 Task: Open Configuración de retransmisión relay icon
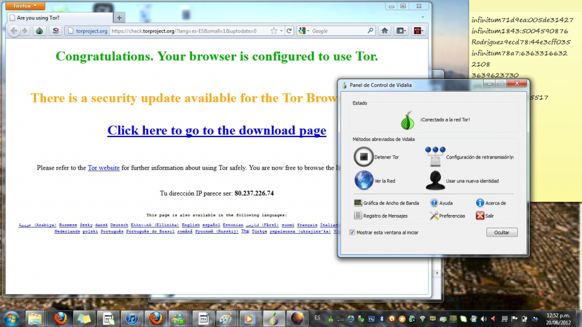[x=435, y=156]
